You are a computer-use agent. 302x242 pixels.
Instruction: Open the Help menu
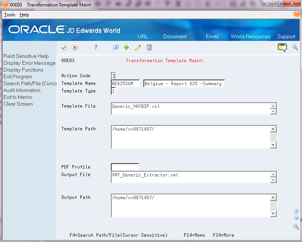tap(24, 15)
